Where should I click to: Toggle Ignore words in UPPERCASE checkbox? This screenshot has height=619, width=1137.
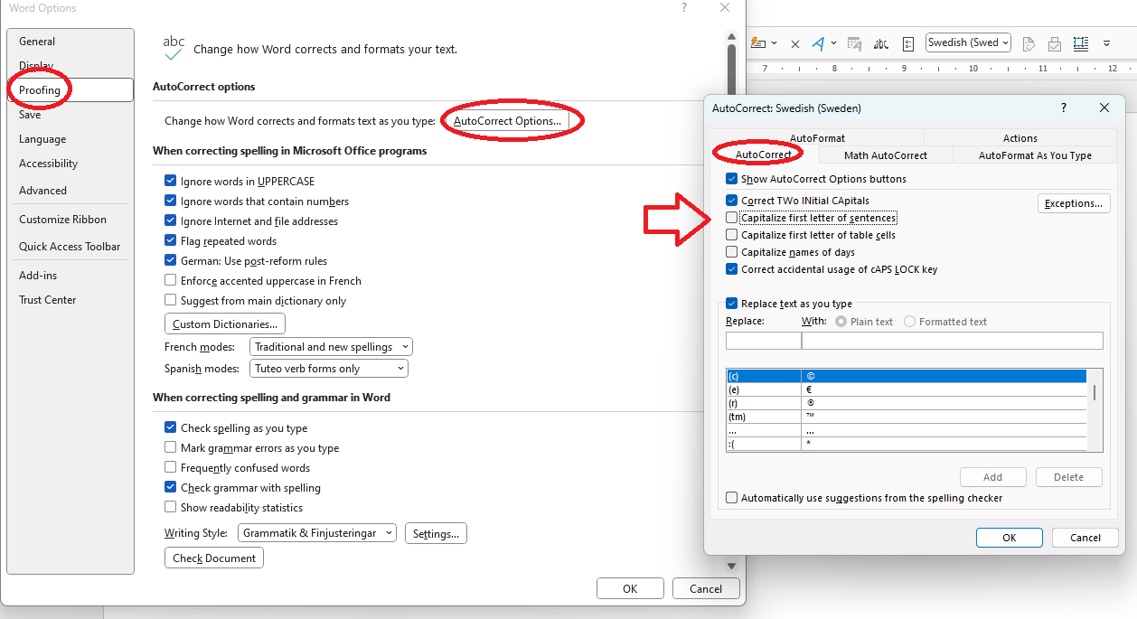tap(171, 182)
